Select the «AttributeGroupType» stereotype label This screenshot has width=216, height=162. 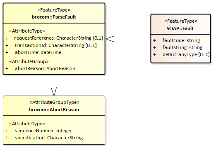pos(54,102)
